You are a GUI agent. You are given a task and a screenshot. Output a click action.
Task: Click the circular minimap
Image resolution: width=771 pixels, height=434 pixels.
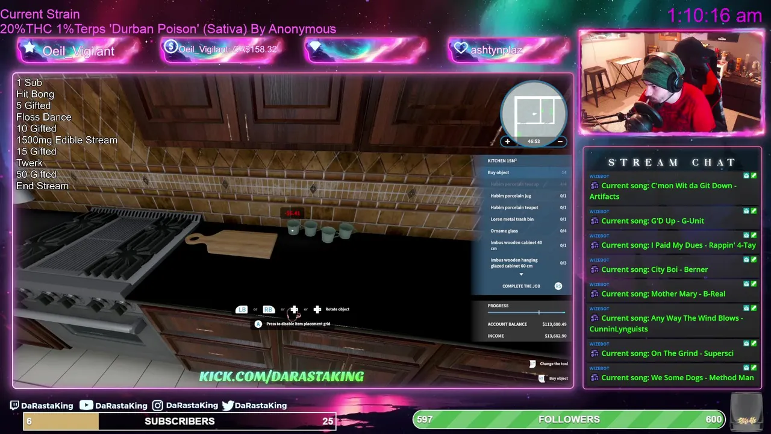pyautogui.click(x=534, y=113)
